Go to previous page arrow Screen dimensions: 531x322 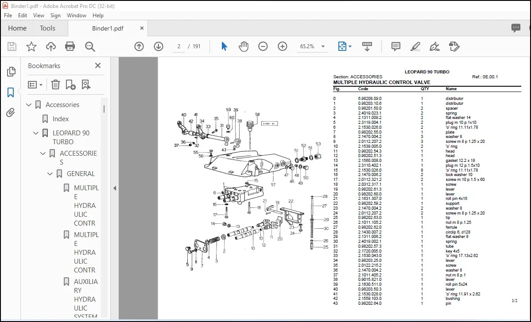[139, 46]
